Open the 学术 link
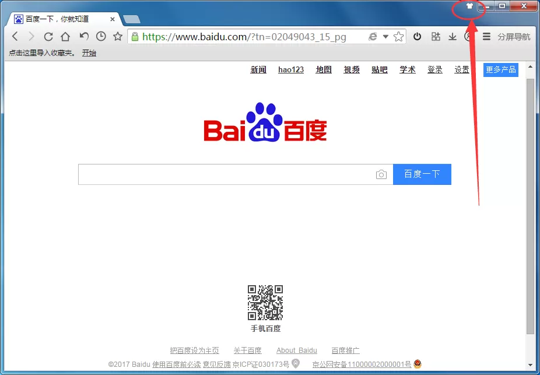This screenshot has height=375, width=540. pos(408,69)
